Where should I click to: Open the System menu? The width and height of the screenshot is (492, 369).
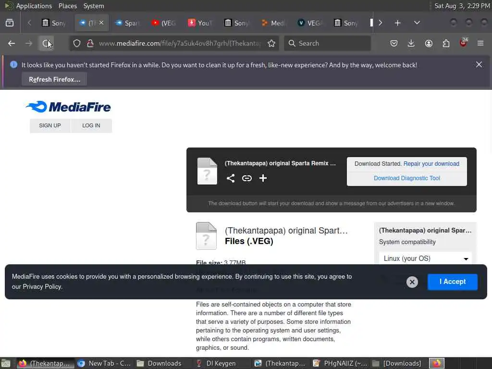[94, 6]
